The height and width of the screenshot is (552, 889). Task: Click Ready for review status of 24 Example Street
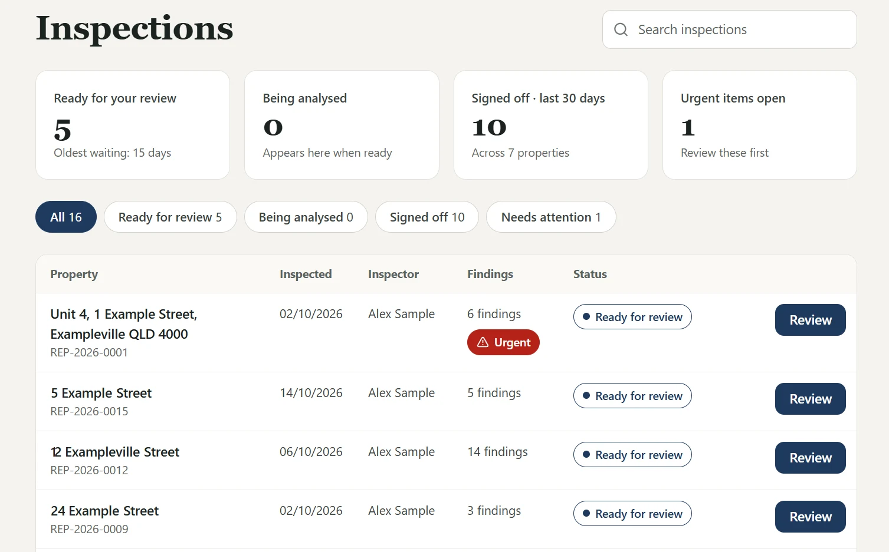(632, 514)
